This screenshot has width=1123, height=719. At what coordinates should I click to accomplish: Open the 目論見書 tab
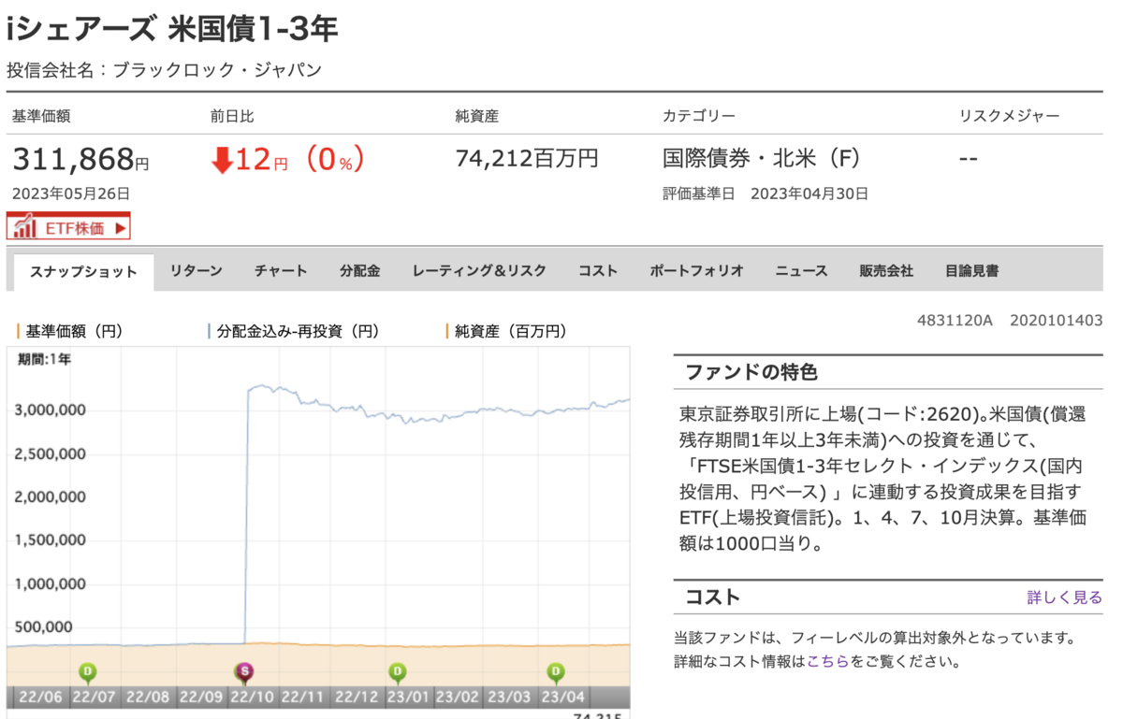pyautogui.click(x=971, y=271)
